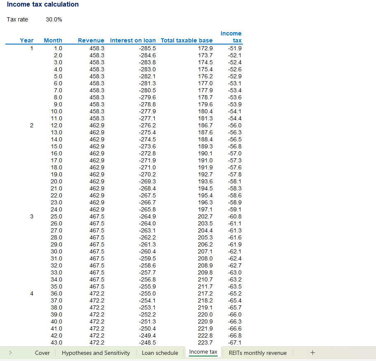Click the Revenue column header cell
This screenshot has height=361, width=376.
point(91,40)
